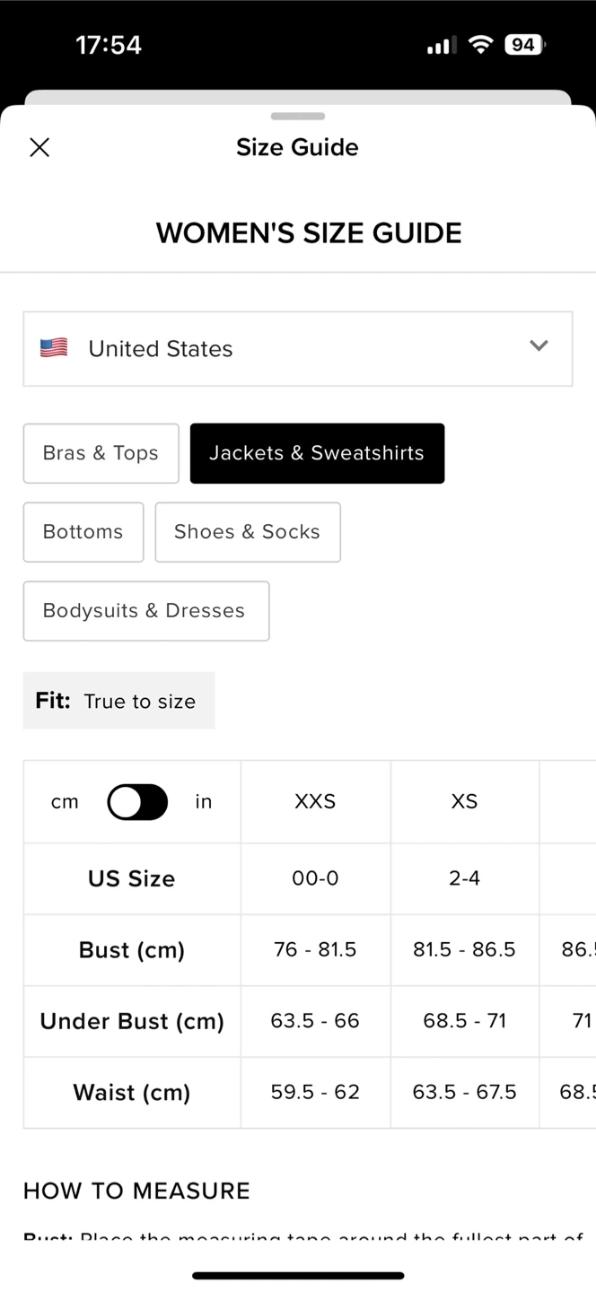Tap the sheet drag handle
This screenshot has height=1292, width=596.
point(297,116)
